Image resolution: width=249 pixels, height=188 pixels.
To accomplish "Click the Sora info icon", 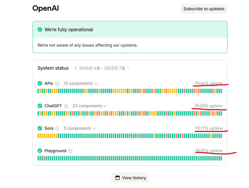I will coord(57,129).
